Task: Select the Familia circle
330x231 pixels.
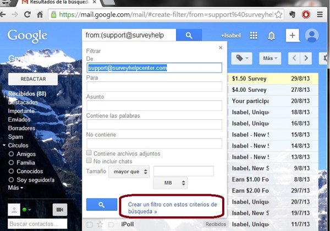Action: pyautogui.click(x=26, y=163)
